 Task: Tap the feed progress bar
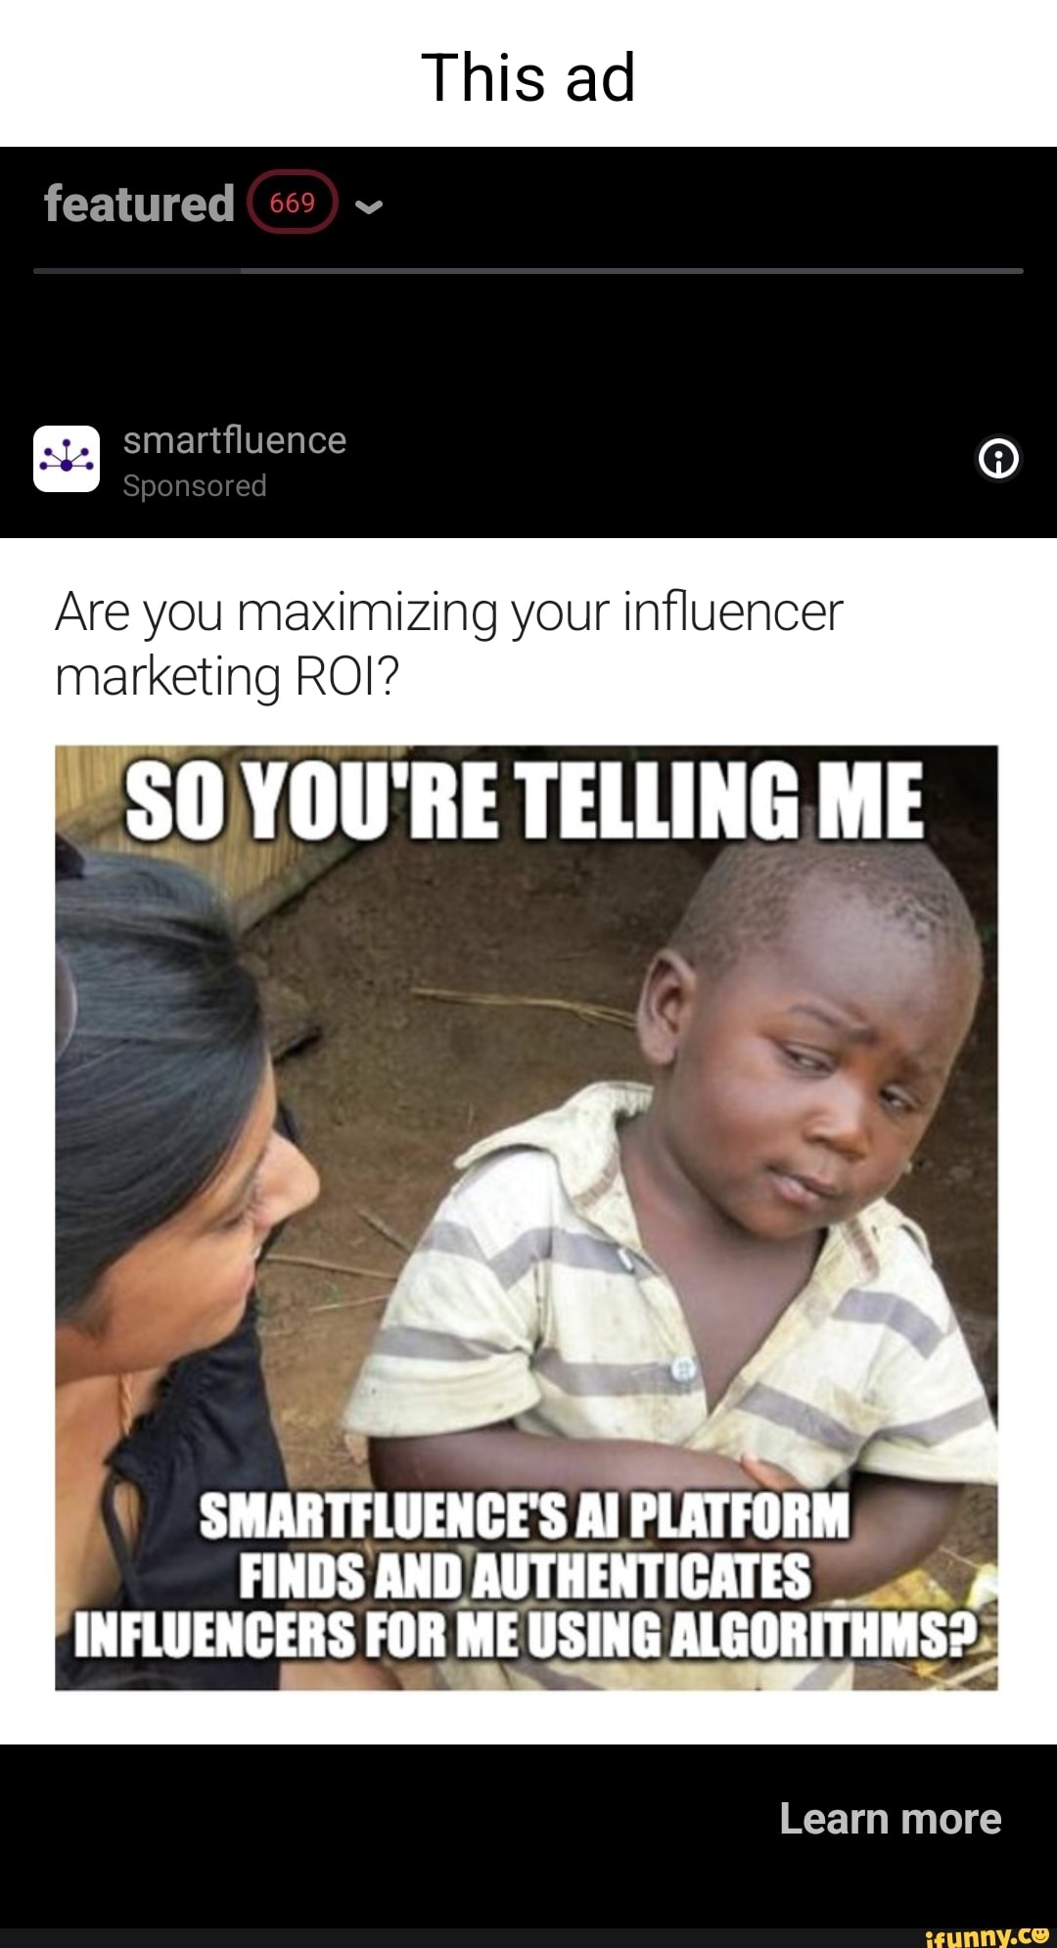click(x=528, y=270)
